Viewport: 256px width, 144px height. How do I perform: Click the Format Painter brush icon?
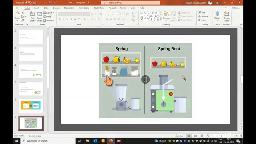tap(23, 20)
